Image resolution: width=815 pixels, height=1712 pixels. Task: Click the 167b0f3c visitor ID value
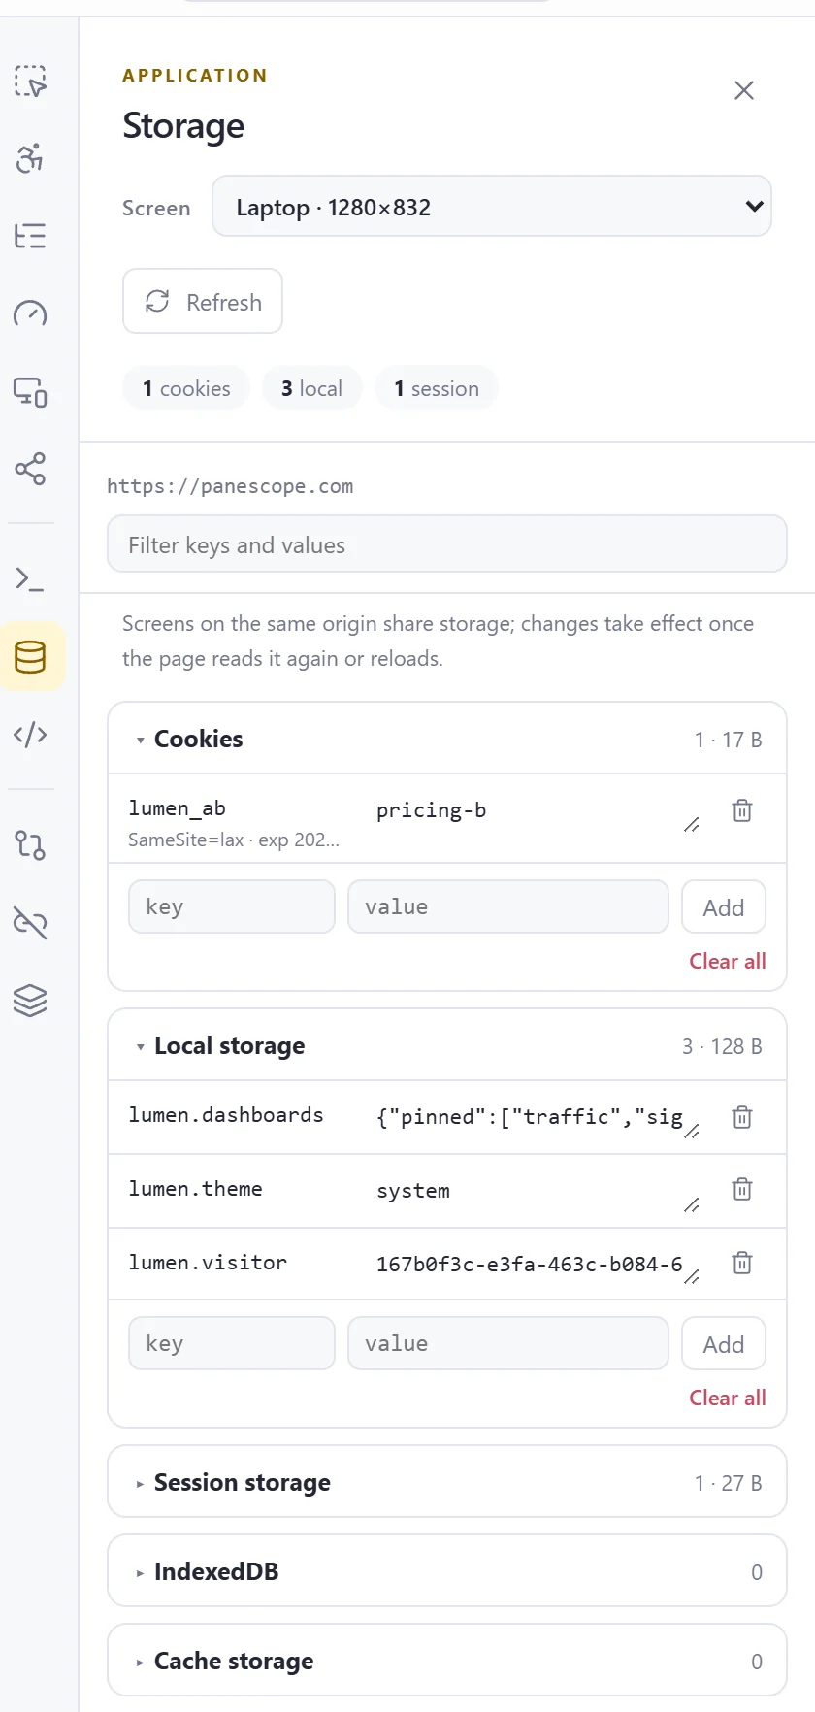coord(530,1265)
